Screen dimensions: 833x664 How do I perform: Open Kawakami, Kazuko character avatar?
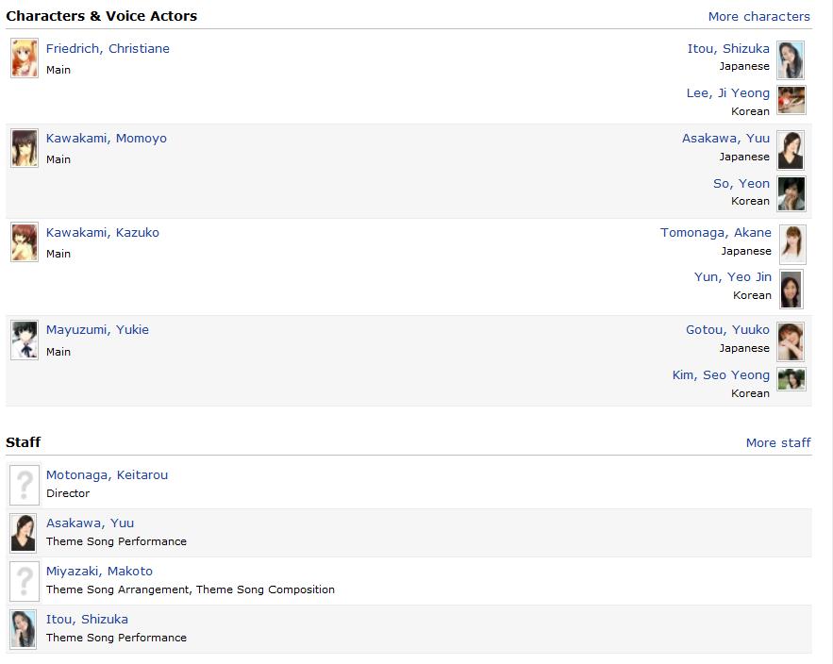[25, 242]
